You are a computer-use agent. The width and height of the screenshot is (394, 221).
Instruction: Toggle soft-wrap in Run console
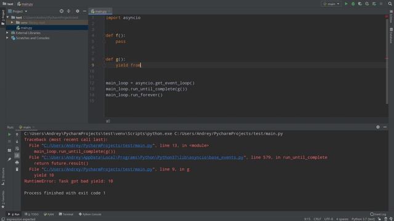click(17, 149)
